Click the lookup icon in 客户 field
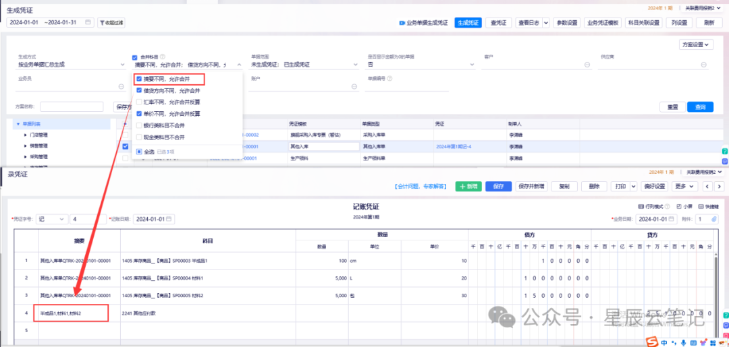This screenshot has height=347, width=729. [x=588, y=65]
